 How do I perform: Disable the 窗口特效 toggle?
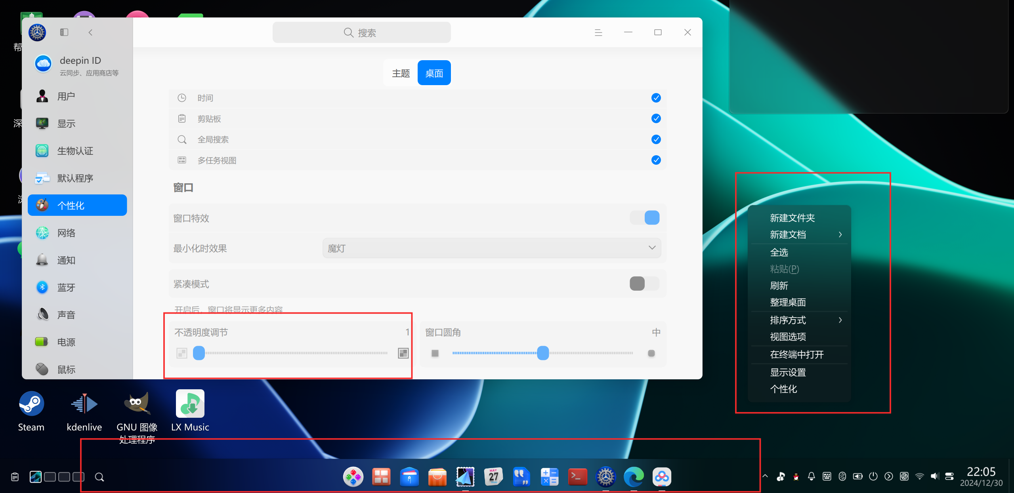point(645,217)
